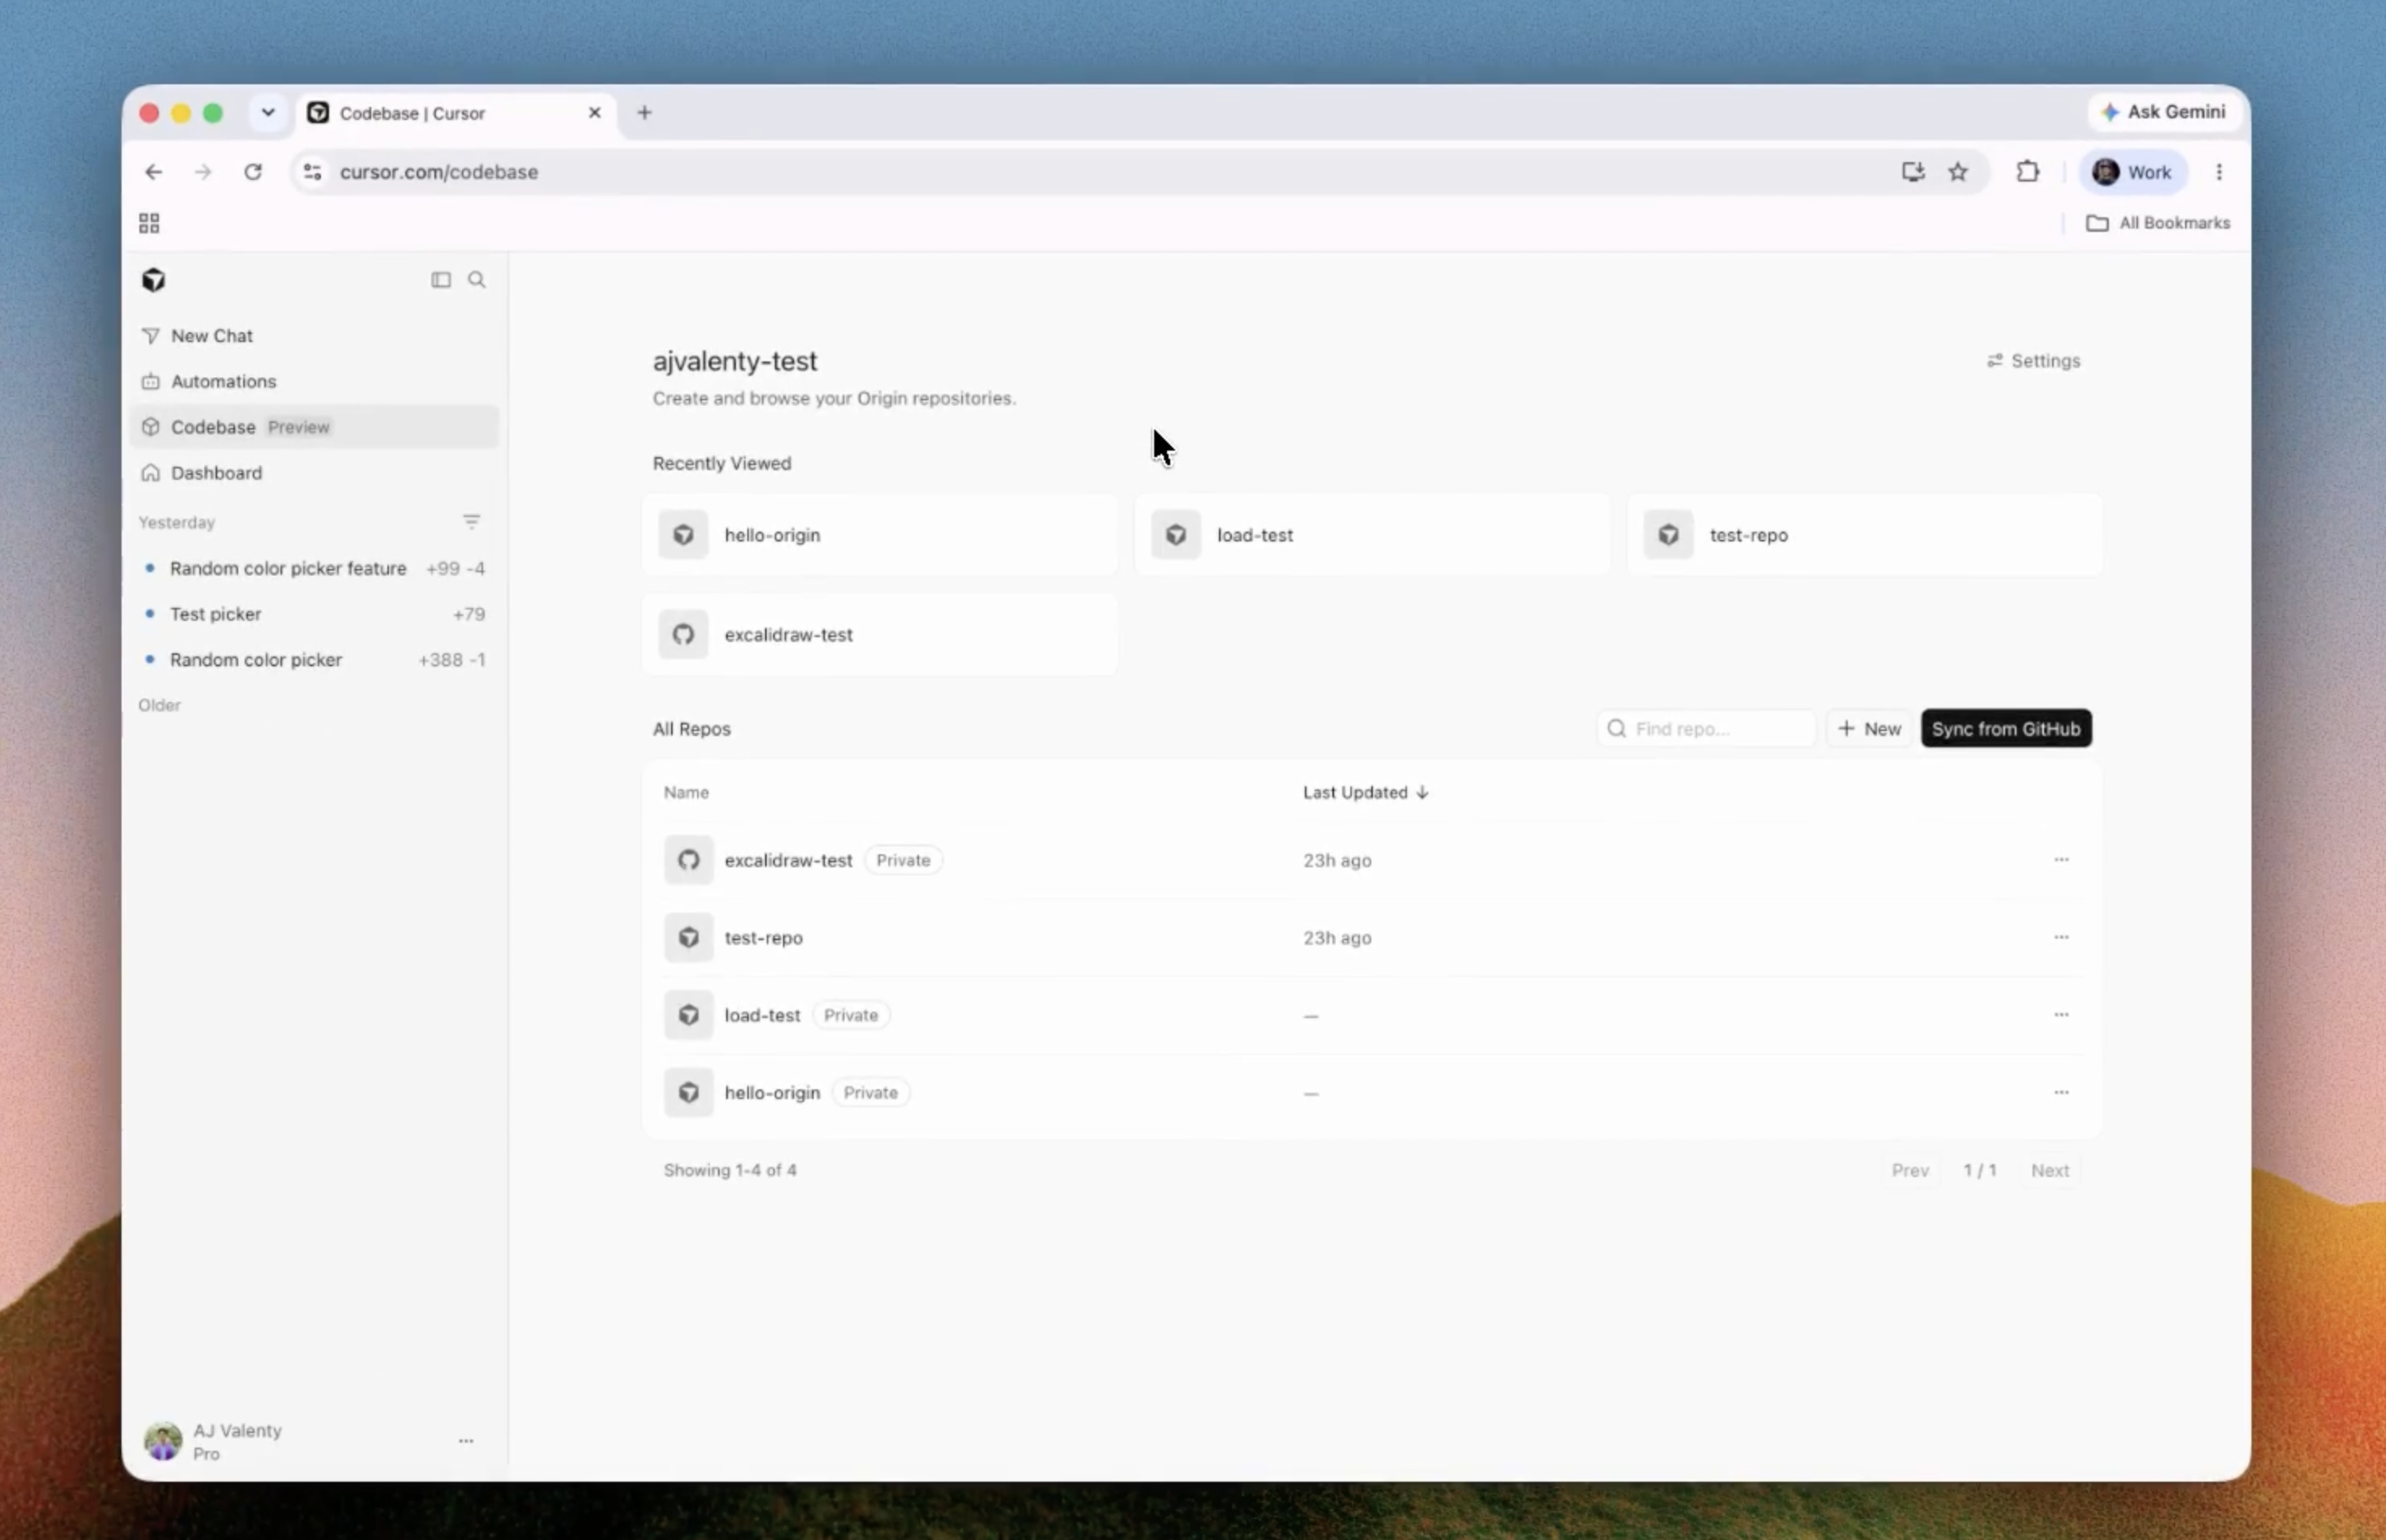Open load-test in All Repos table
2386x1540 pixels.
(x=762, y=1015)
